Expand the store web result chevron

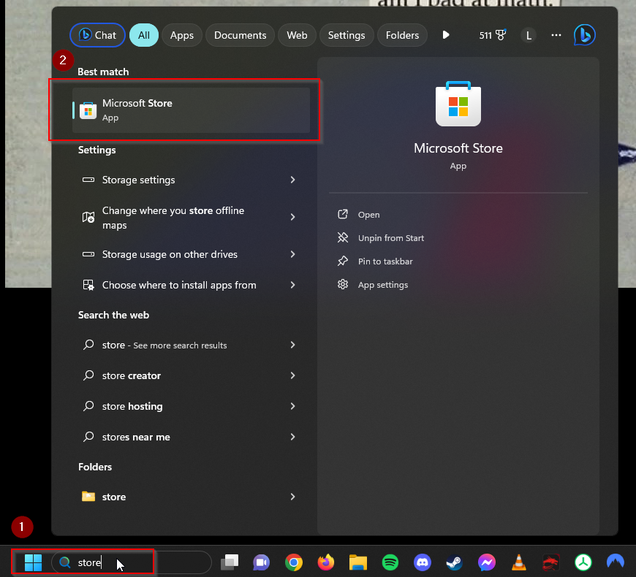[293, 345]
